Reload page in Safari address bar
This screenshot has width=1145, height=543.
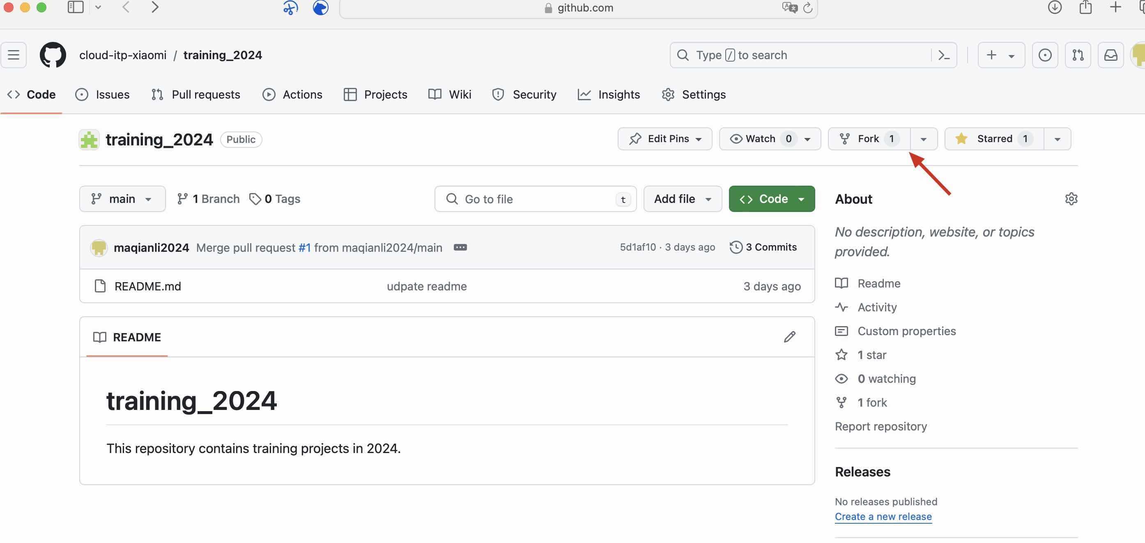coord(808,7)
